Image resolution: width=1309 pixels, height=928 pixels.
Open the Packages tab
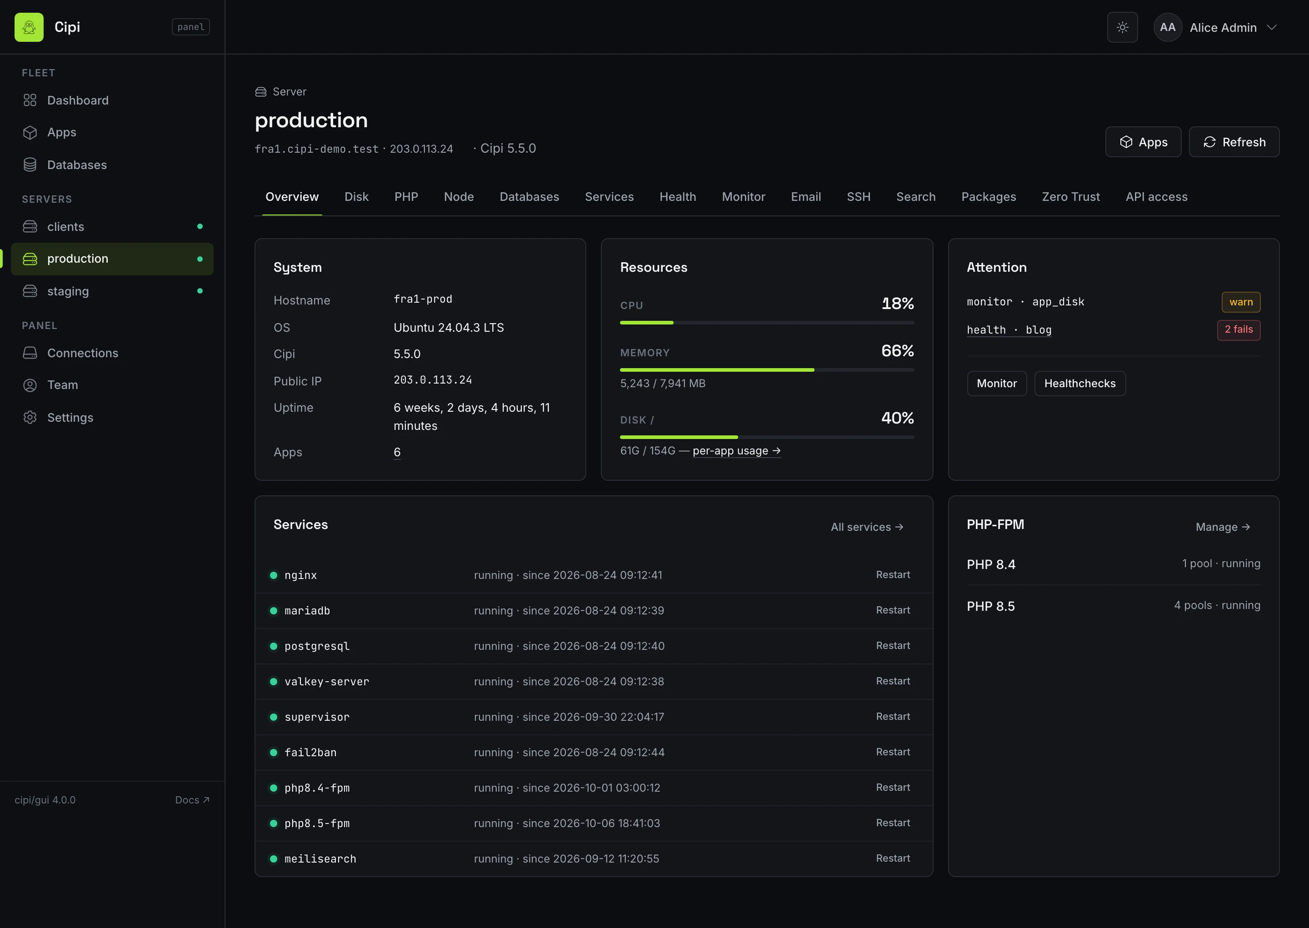coord(989,197)
